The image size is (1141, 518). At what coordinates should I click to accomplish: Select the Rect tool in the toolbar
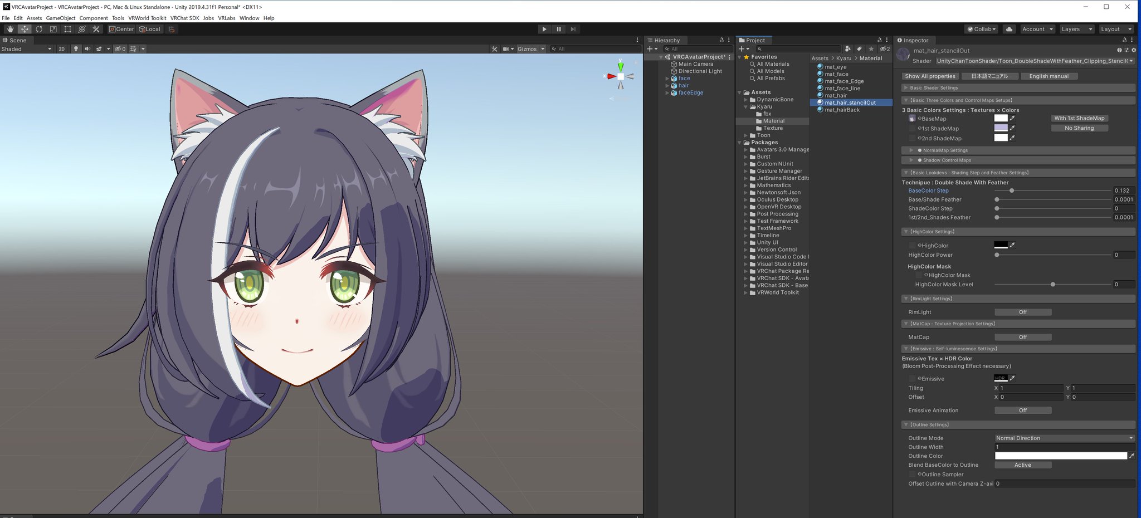point(67,29)
